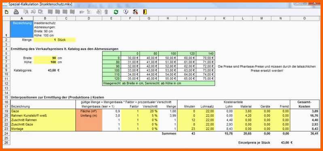Viewport: 323px width, 151px height.
Task: Click the Montage Minuten cell showing 23
Action: 187,129
